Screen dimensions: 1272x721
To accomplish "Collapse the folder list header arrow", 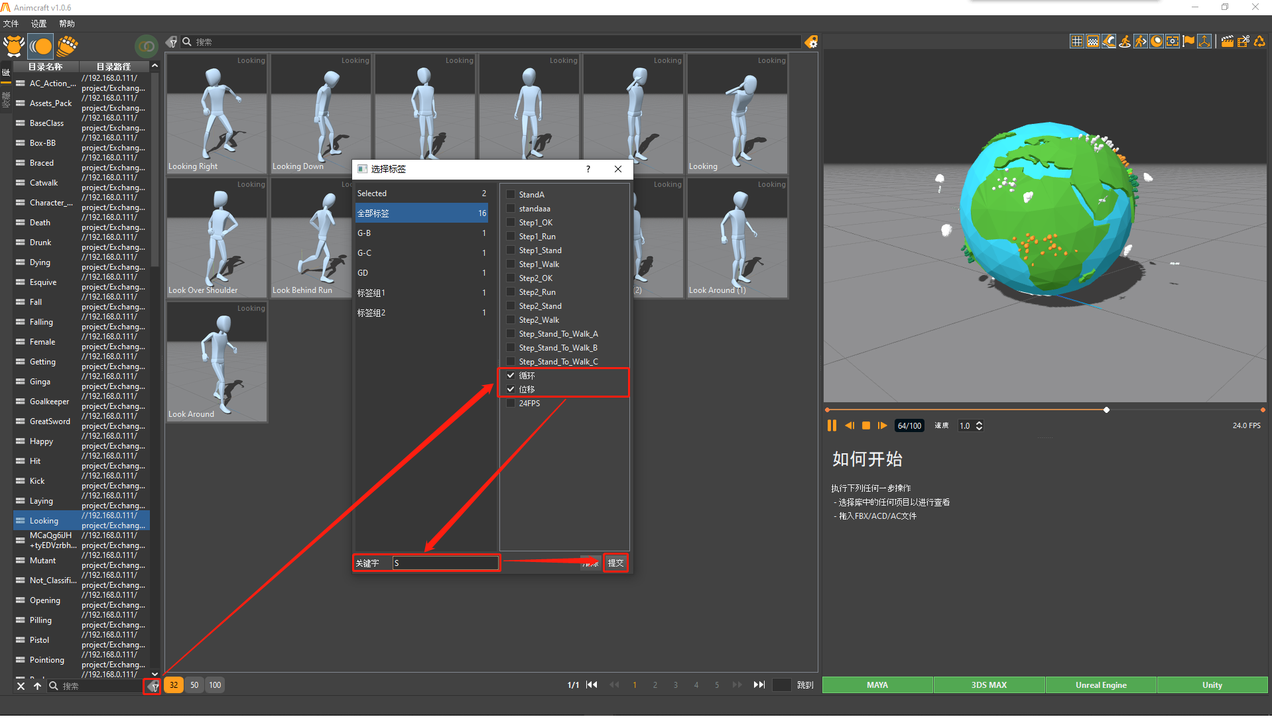I will (x=155, y=66).
